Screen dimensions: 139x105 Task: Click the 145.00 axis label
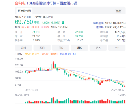19,59
